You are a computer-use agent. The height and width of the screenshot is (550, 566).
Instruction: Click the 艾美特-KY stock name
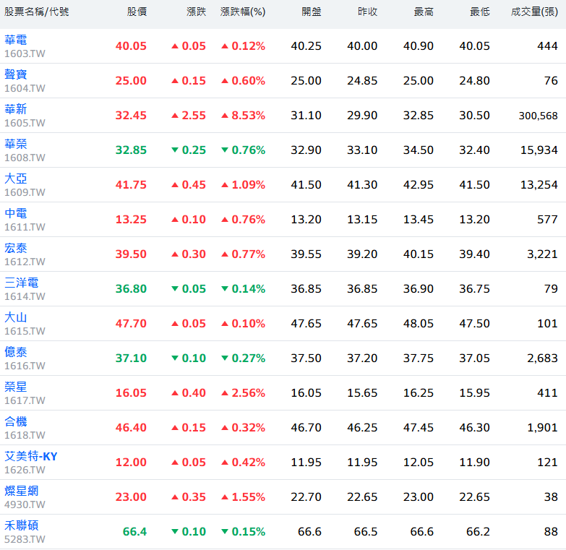pos(30,456)
